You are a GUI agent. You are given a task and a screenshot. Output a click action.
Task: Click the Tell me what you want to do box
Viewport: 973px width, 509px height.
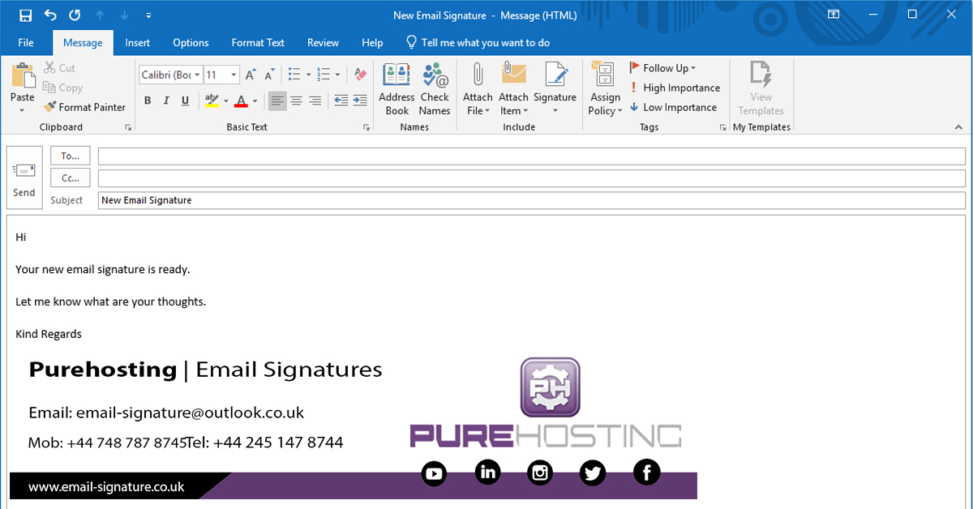478,43
